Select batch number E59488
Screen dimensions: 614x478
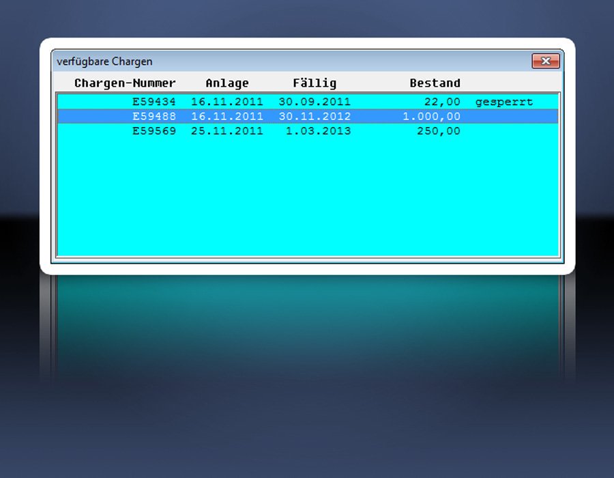pos(154,116)
